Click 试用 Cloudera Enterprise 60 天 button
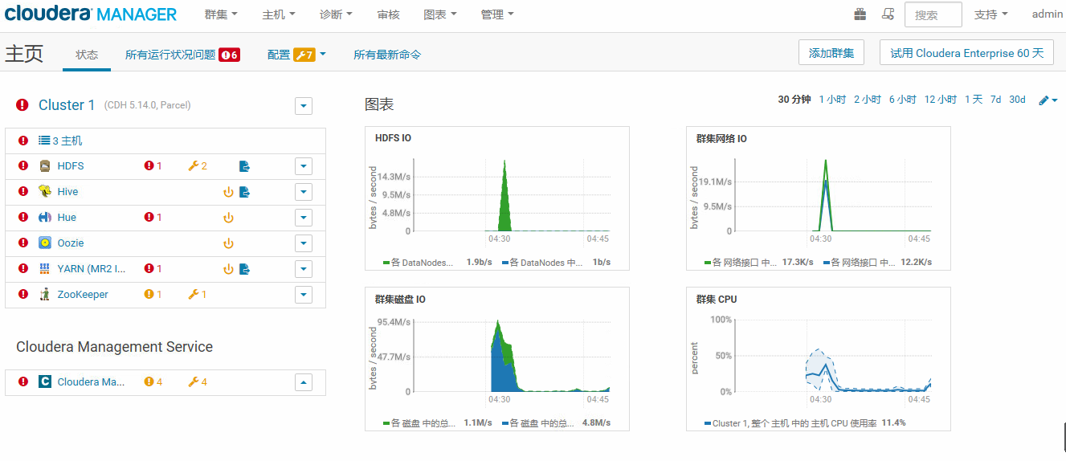1066x461 pixels. coord(966,53)
